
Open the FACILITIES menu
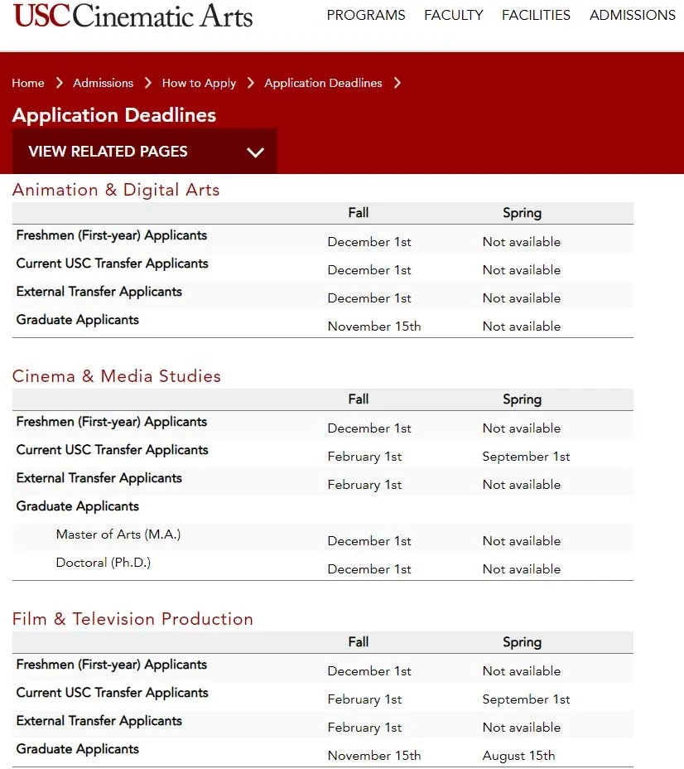click(x=536, y=15)
